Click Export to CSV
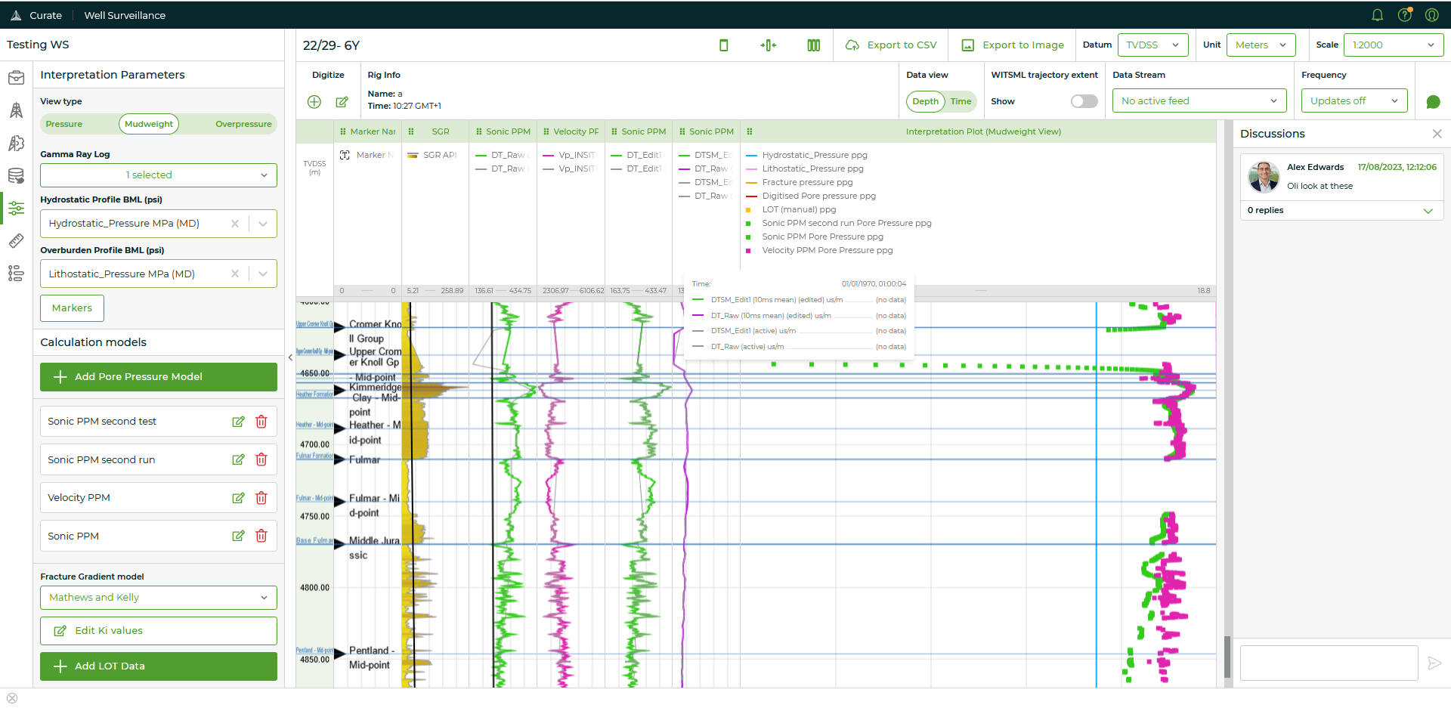This screenshot has width=1451, height=708. click(x=891, y=45)
